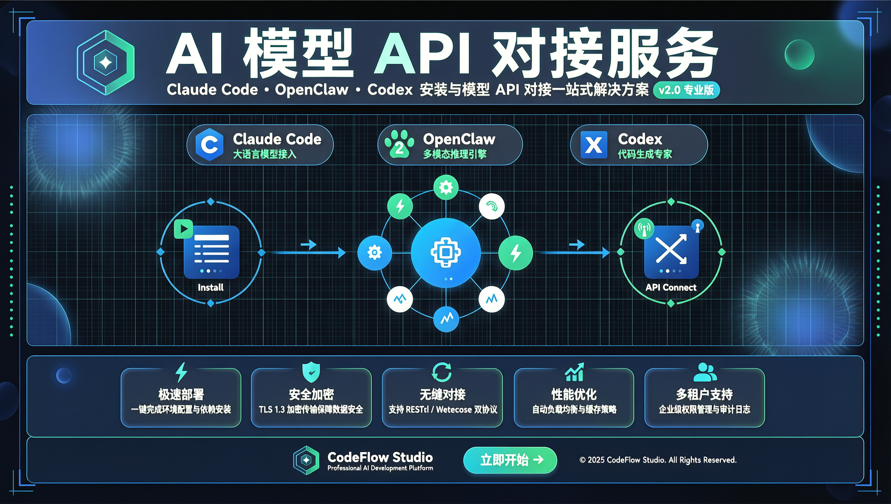Click the users icon above 多租户支持

[x=705, y=372]
